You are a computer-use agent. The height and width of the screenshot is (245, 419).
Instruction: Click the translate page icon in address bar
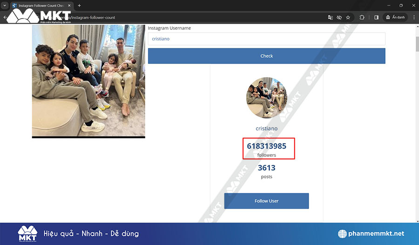coord(330,17)
